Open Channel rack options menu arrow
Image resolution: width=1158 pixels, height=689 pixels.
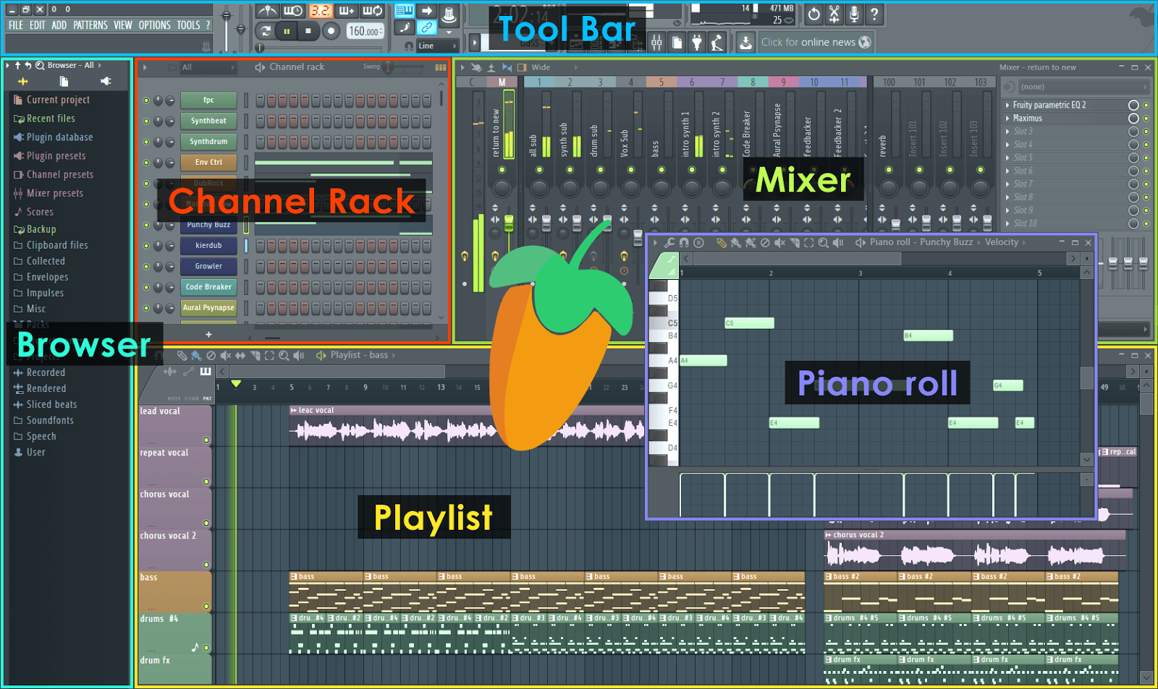tap(145, 67)
